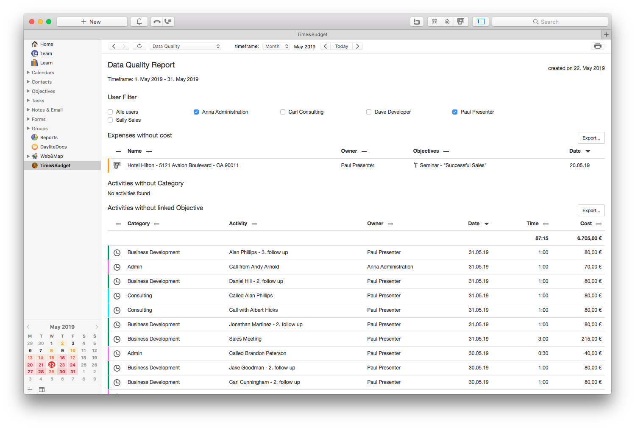Viewport: 635px width, 428px height.
Task: Select the Time&Budget tab
Action: [x=312, y=34]
